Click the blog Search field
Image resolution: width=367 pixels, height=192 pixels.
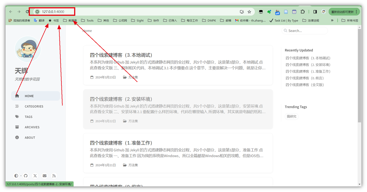(305, 31)
